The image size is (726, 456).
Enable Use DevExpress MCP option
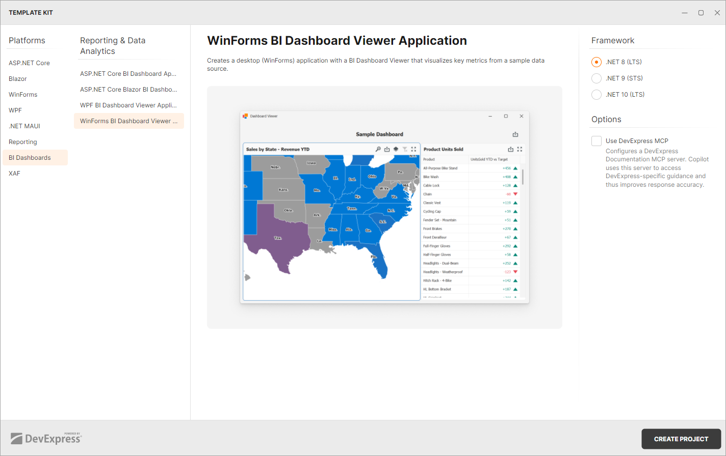tap(596, 140)
